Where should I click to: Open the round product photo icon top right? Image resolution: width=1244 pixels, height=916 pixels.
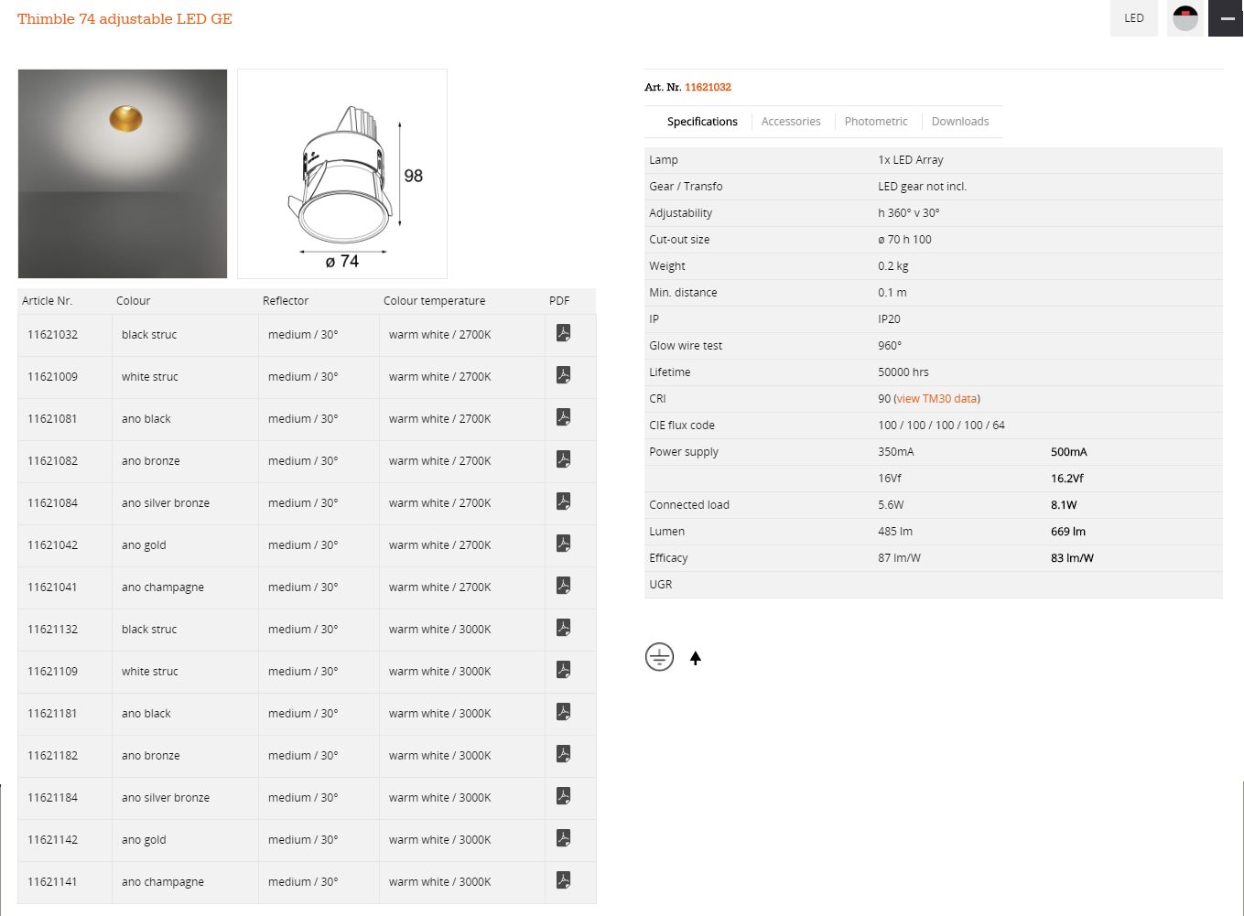(1185, 18)
